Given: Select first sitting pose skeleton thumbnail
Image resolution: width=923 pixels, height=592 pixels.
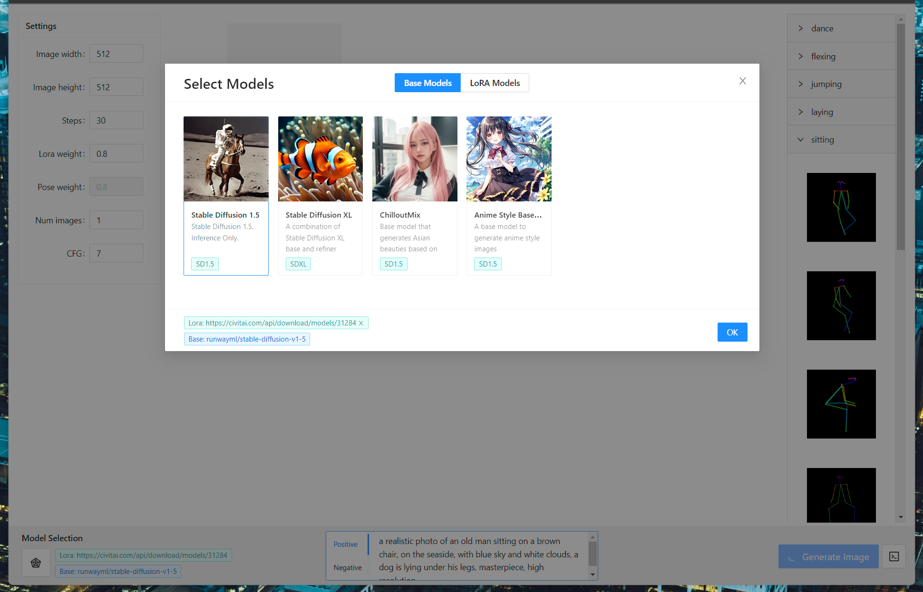Looking at the screenshot, I should coord(841,207).
